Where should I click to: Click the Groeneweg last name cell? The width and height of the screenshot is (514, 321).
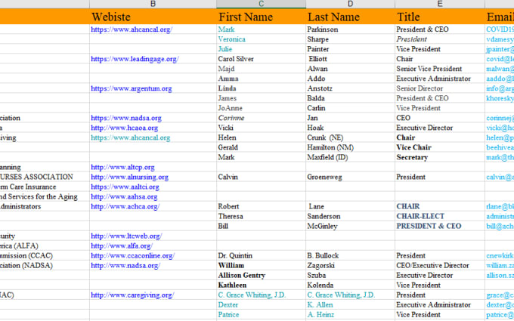351,177
